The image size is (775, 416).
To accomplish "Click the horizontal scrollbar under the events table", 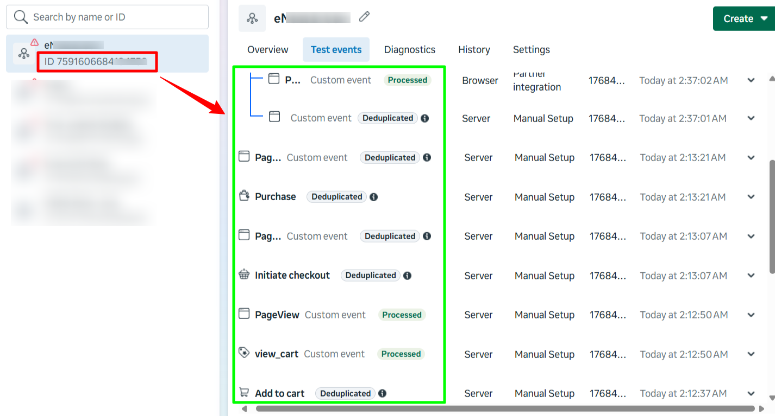I will [x=505, y=408].
